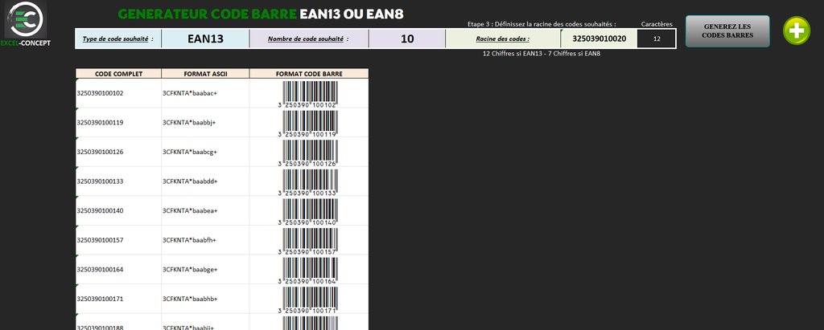Select ASCII cell 3CFKNTA*baabhb+

point(205,299)
